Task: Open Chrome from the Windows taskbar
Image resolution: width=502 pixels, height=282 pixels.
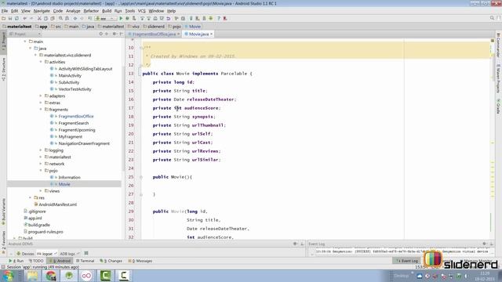Action: point(50,276)
